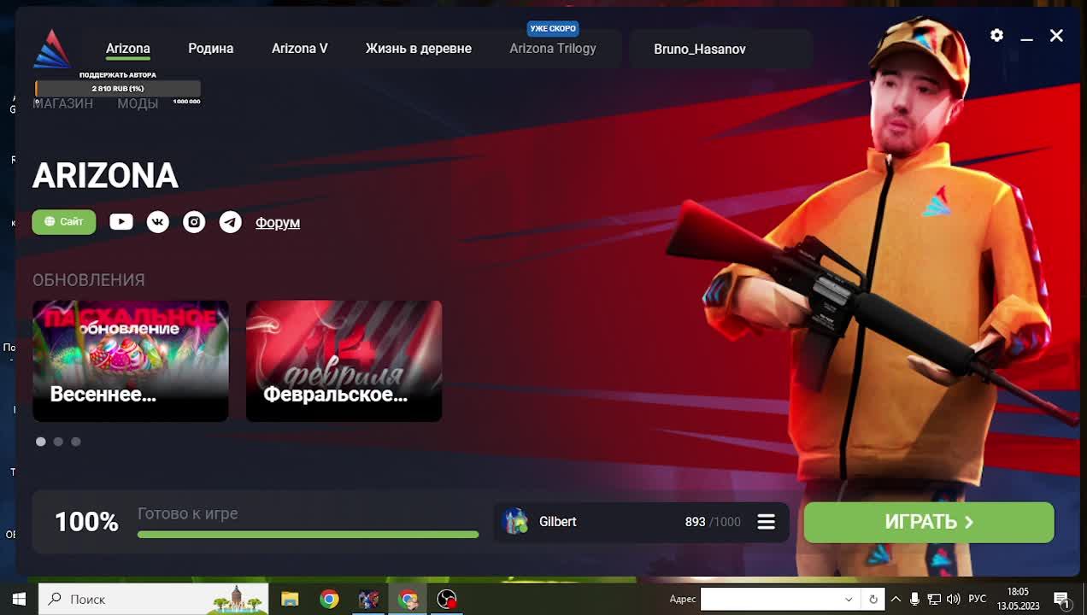Image resolution: width=1087 pixels, height=615 pixels.
Task: Click the ИГРАТЬ play button
Action: click(x=929, y=522)
